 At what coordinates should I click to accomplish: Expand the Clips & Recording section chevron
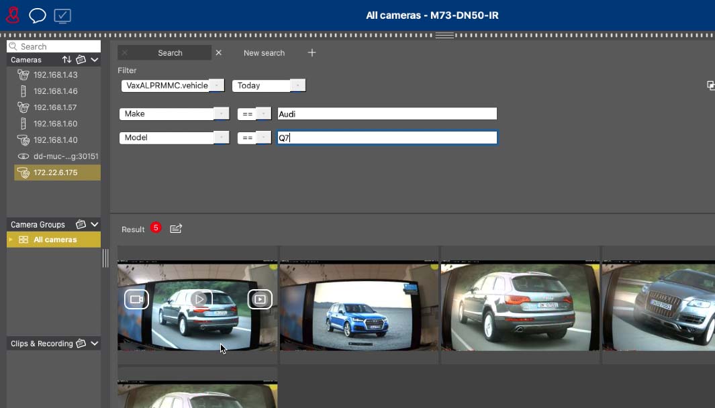click(x=95, y=344)
